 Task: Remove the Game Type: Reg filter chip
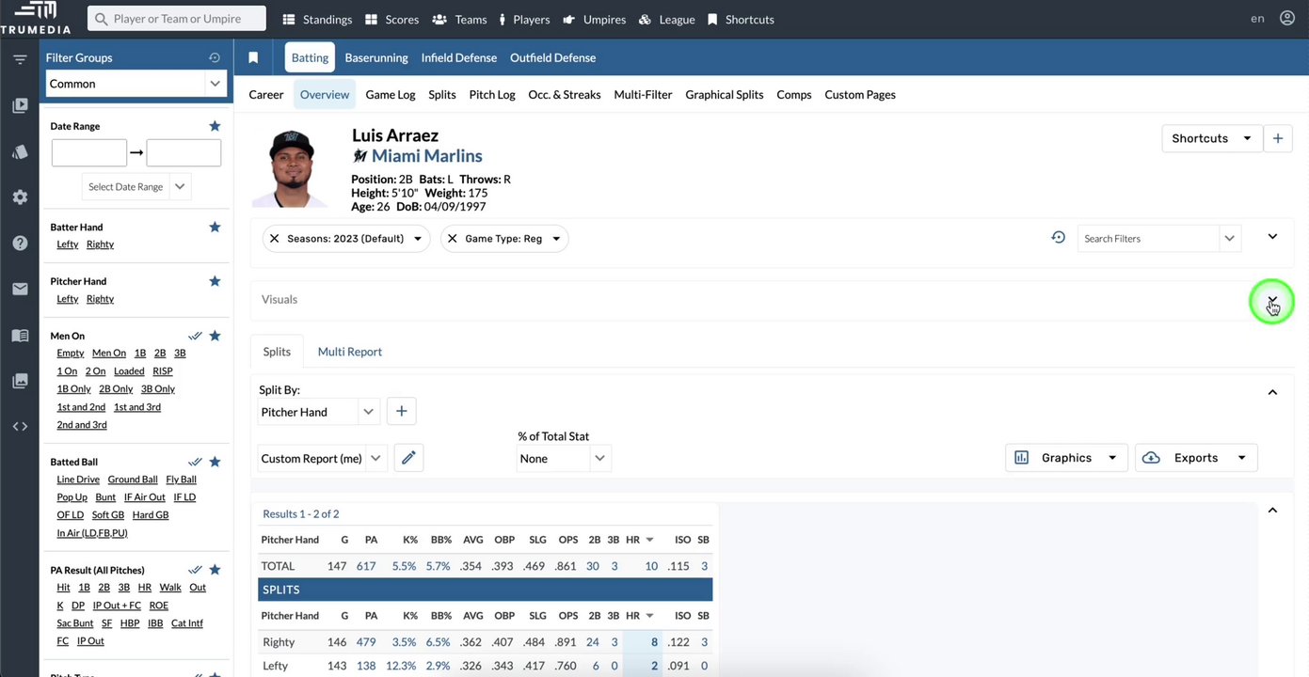(x=452, y=239)
